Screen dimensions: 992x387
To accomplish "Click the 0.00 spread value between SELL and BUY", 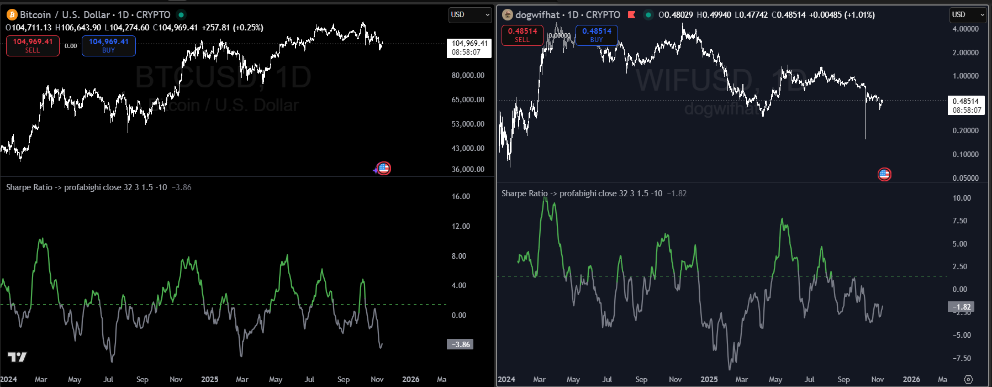I will click(x=71, y=46).
